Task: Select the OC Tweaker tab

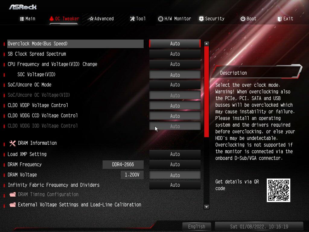Action: 64,19
